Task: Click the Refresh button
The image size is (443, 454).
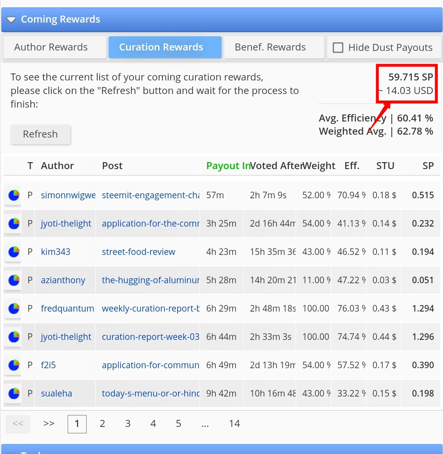Action: click(41, 134)
